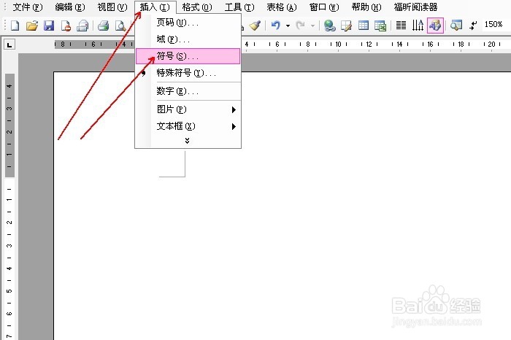This screenshot has height=340, width=511.
Task: Open the 窗口(W) menu
Action: [324, 7]
